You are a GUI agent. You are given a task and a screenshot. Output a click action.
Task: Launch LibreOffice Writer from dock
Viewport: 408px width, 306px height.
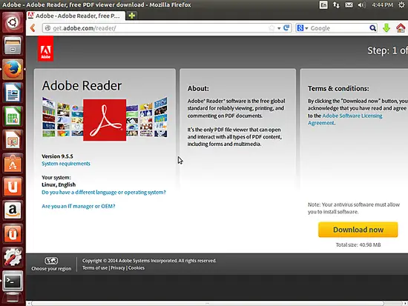13,93
